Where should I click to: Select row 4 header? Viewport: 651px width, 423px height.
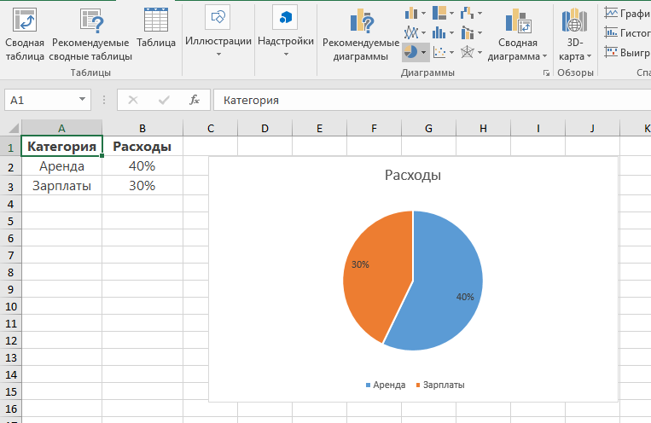pos(11,204)
